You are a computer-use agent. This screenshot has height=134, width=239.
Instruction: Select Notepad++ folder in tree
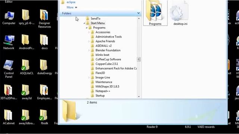(103, 91)
